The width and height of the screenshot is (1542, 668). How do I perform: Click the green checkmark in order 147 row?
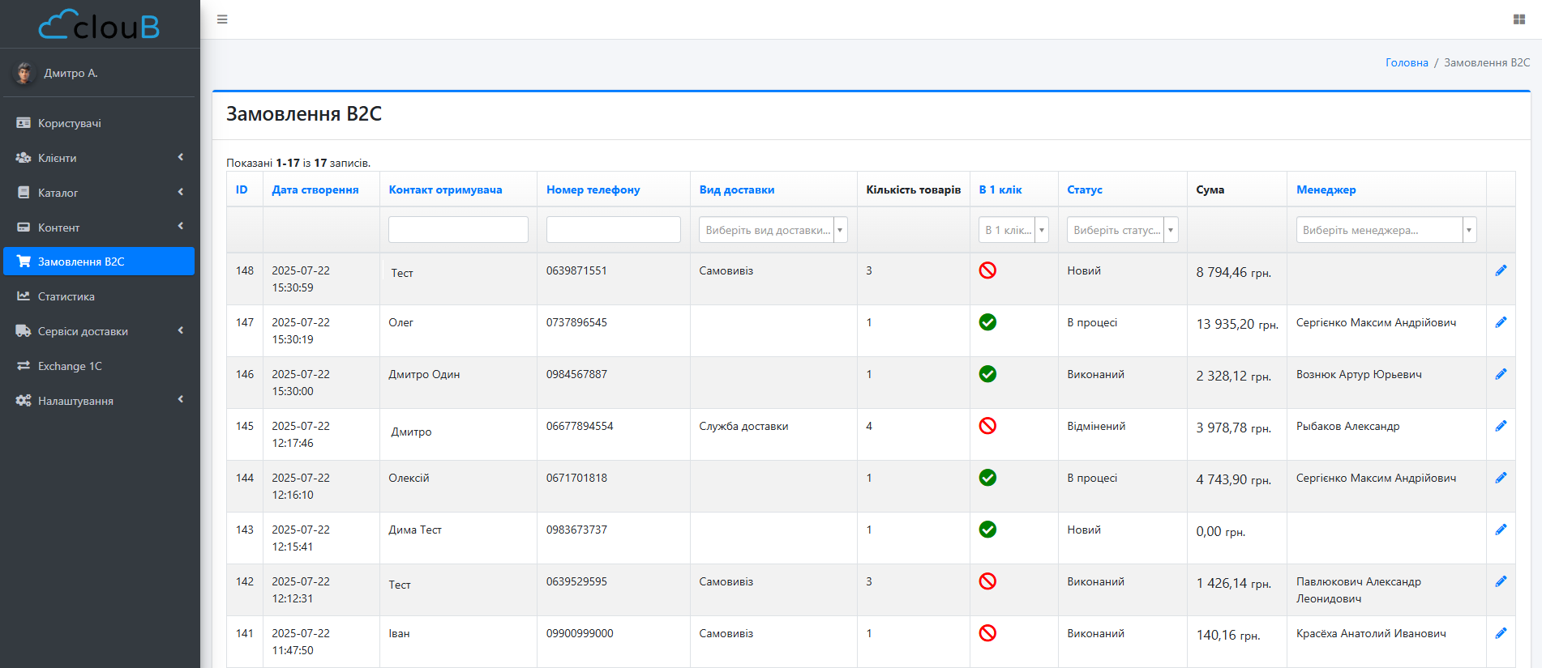[x=987, y=322]
